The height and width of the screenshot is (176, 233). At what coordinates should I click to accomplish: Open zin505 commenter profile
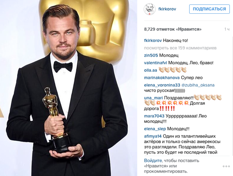151,55
